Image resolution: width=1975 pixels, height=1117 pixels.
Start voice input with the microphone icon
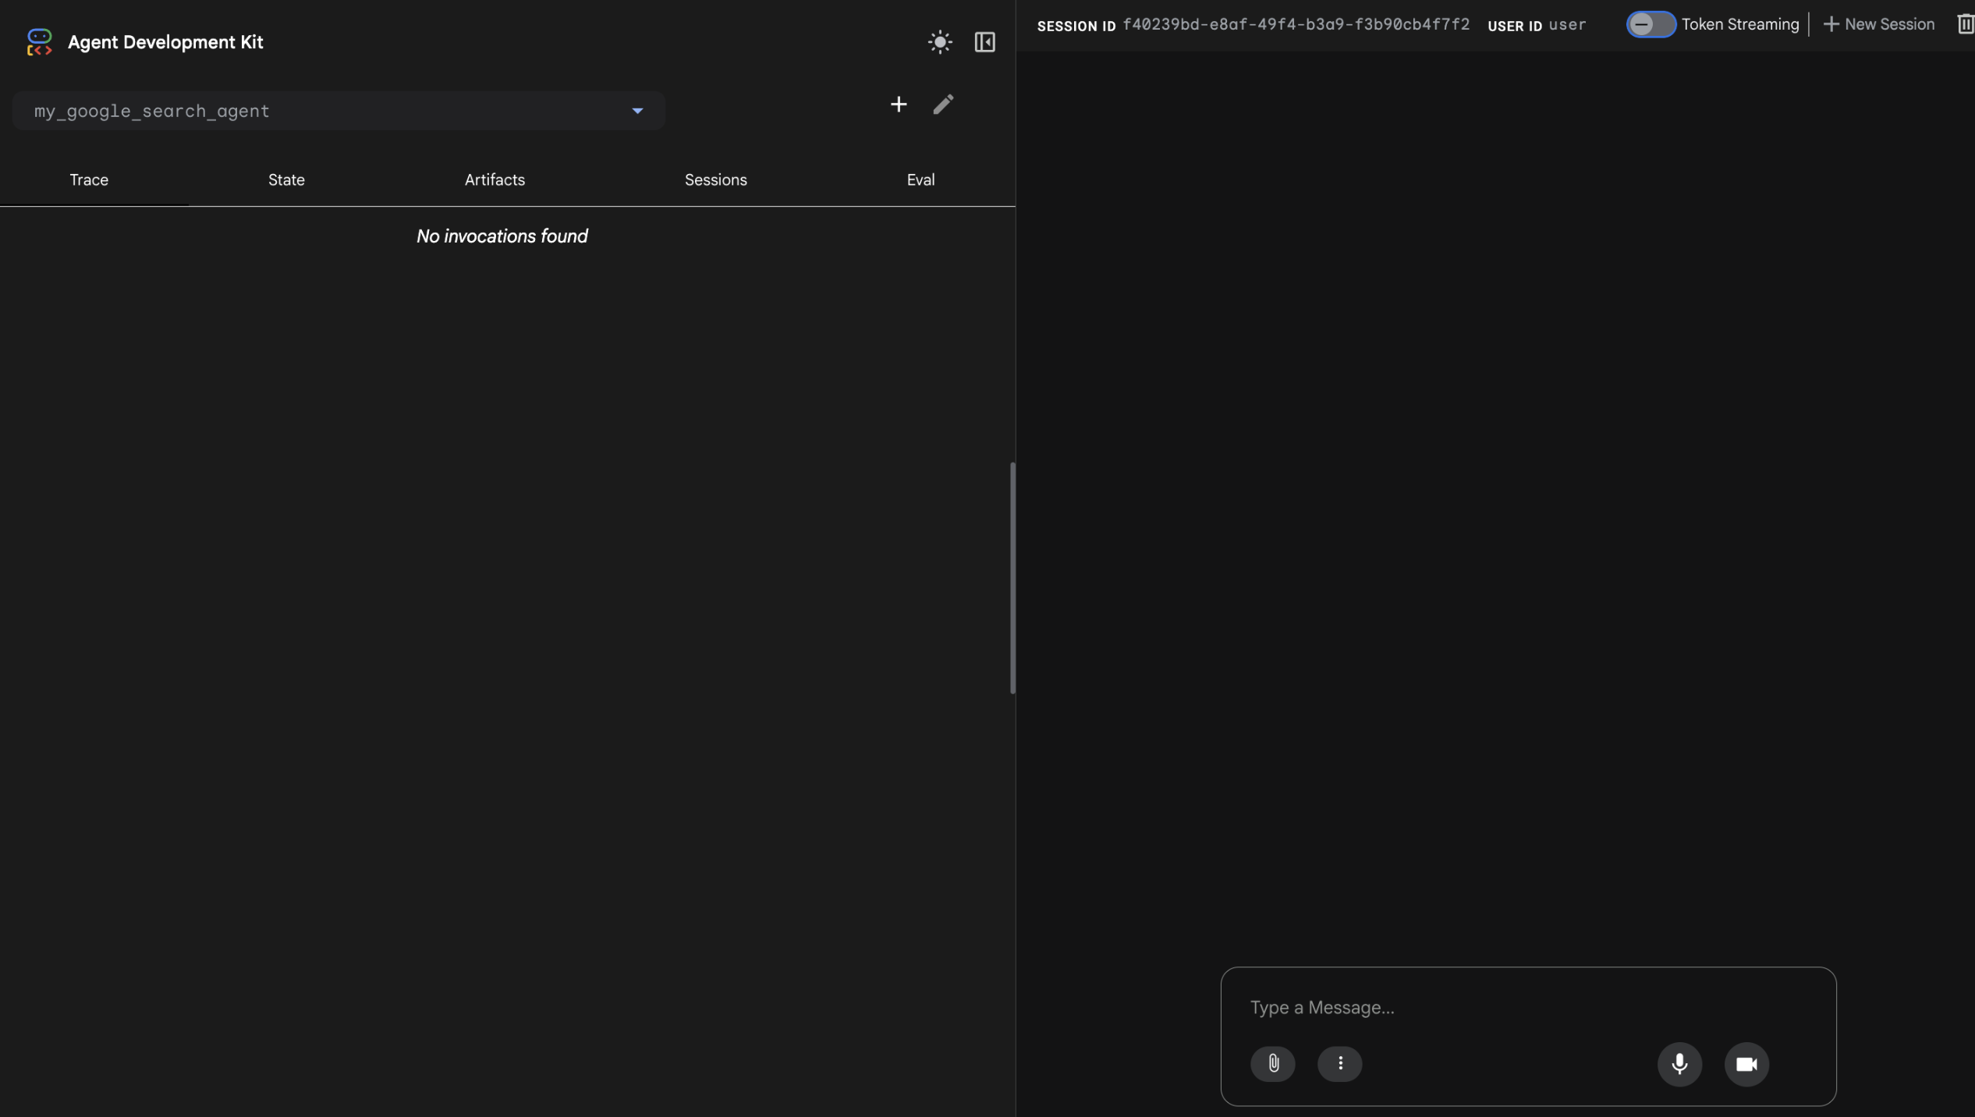1679,1063
